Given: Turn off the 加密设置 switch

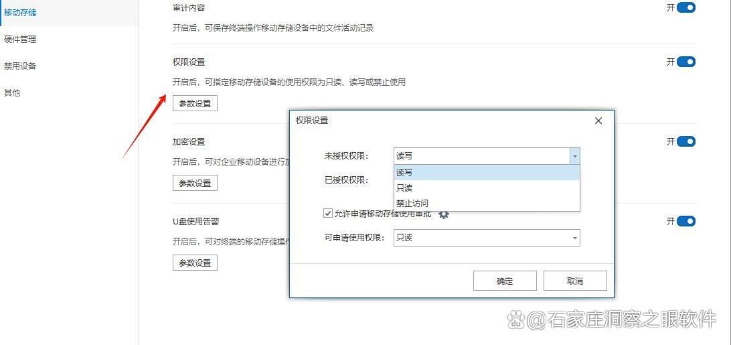Looking at the screenshot, I should coord(686,141).
